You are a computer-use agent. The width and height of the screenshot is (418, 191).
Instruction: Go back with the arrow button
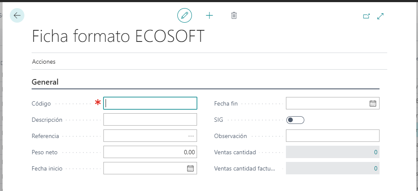(17, 15)
